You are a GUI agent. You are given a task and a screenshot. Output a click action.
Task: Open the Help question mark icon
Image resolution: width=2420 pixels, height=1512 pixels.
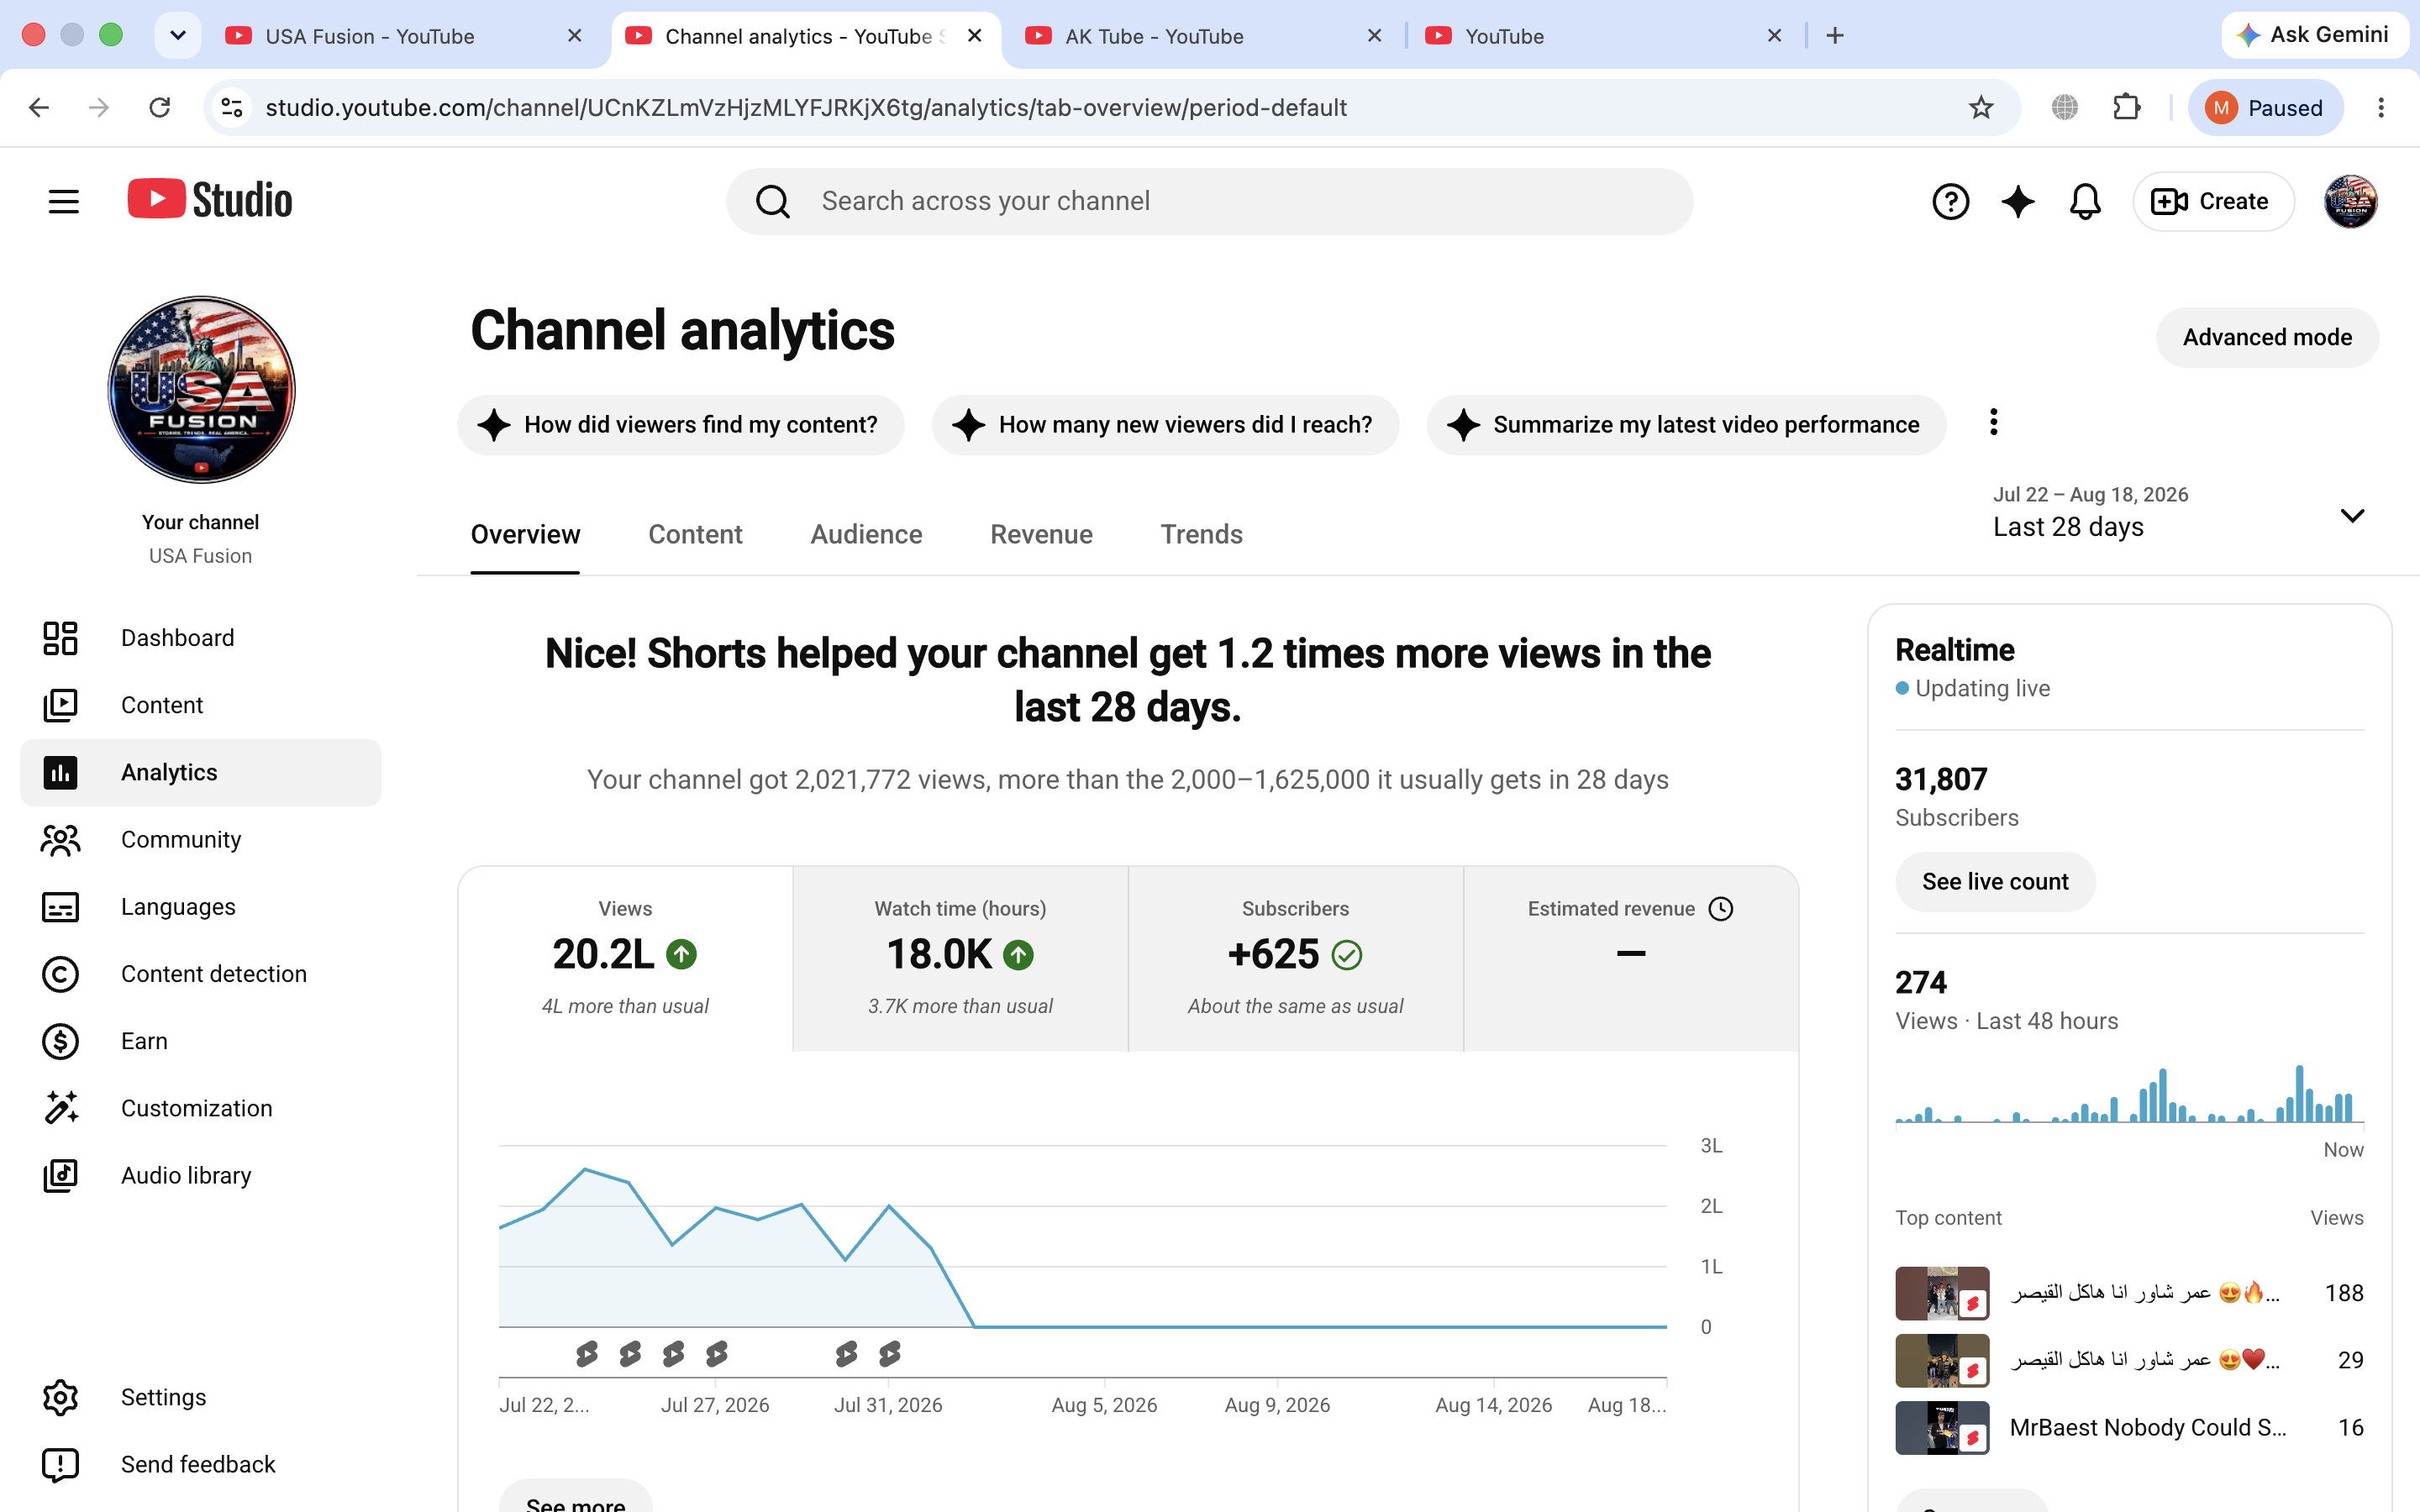click(x=1950, y=201)
